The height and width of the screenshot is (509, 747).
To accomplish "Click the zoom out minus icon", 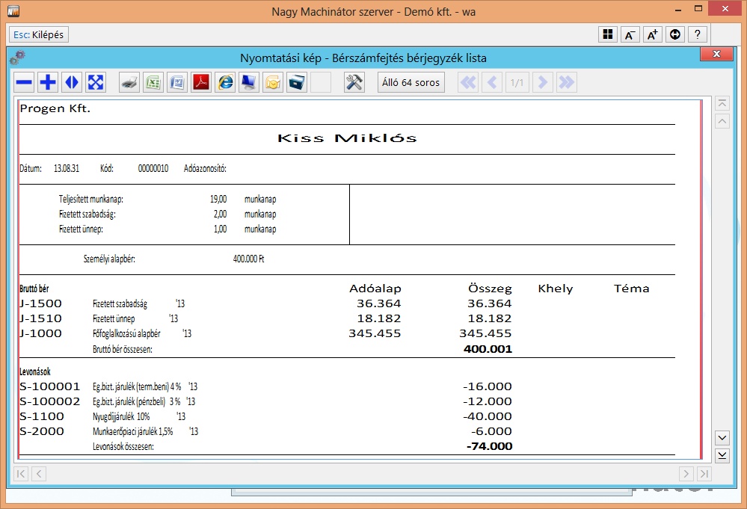I will coord(25,82).
